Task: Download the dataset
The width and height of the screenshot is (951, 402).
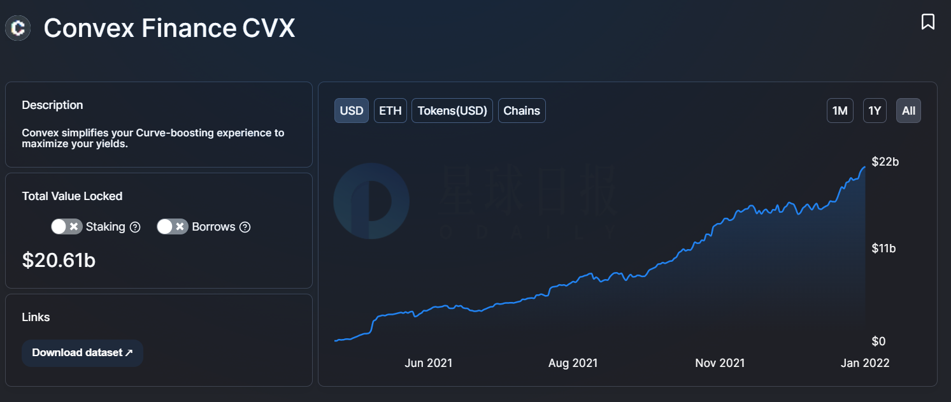Action: click(82, 353)
